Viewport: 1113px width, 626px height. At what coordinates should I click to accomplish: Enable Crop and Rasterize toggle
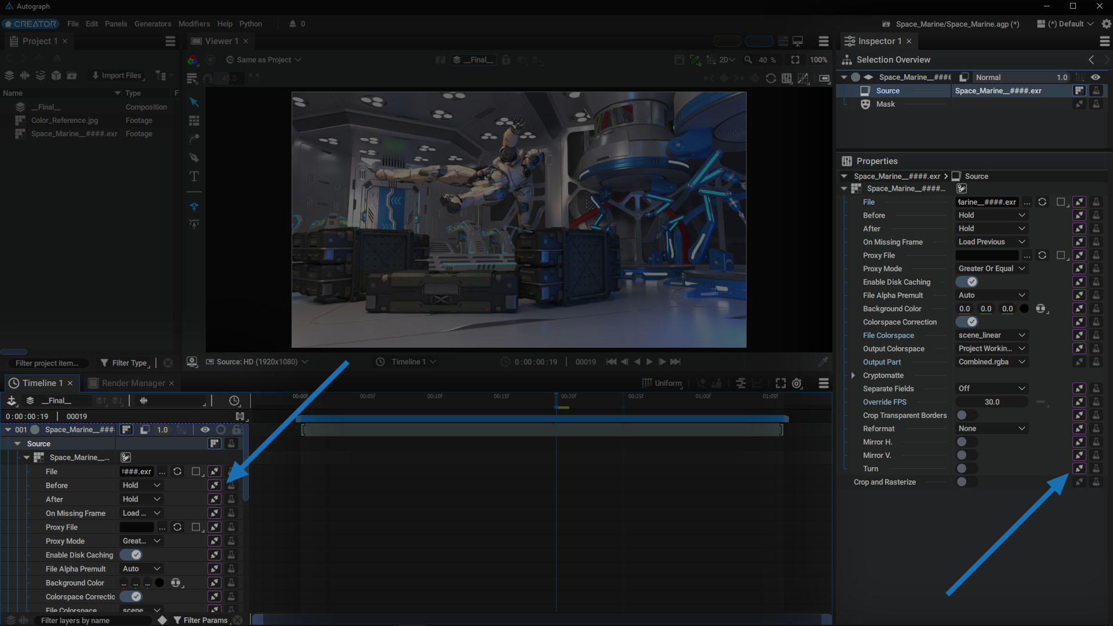pos(967,482)
